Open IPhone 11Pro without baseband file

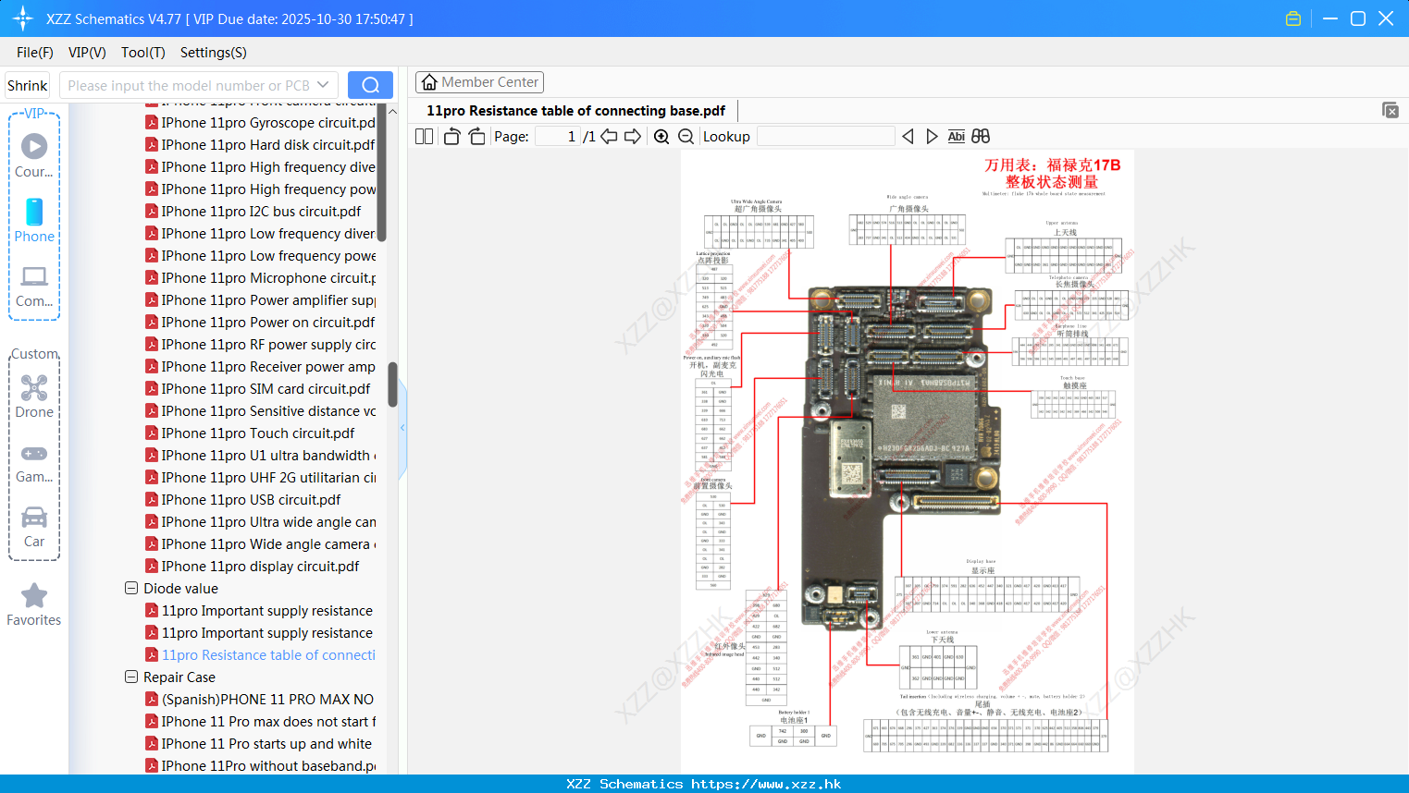click(261, 765)
